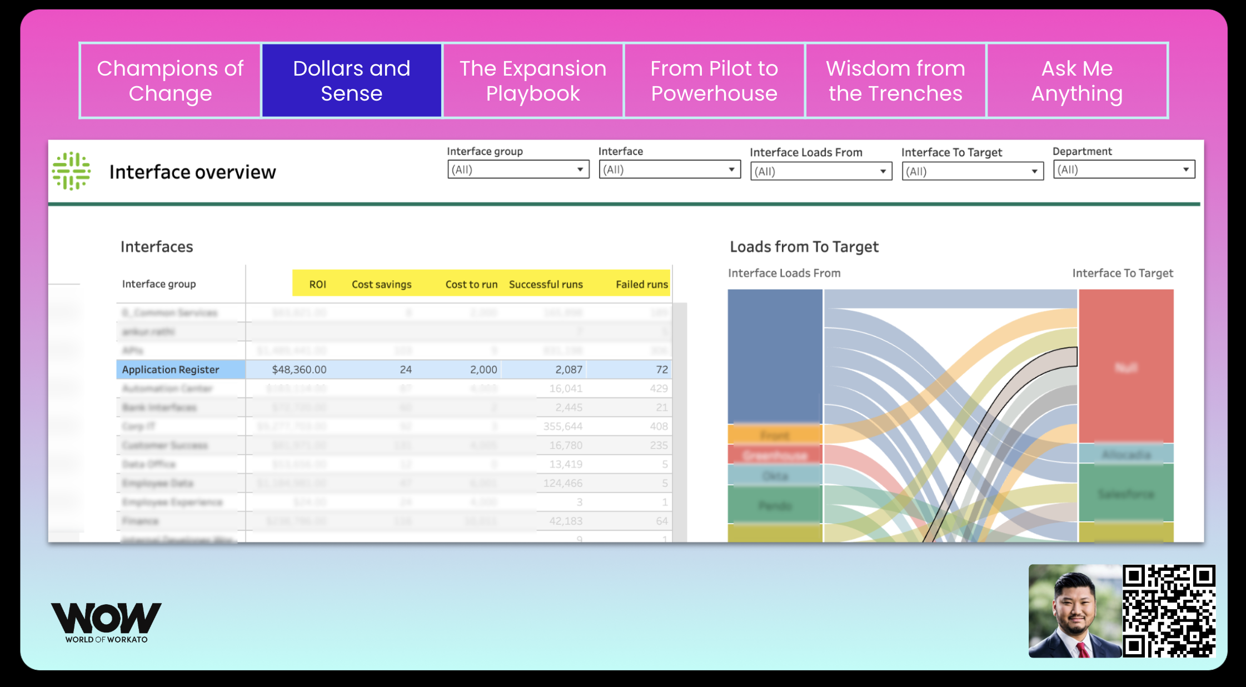Open the Interface group filter dropdown
The height and width of the screenshot is (687, 1246).
[517, 170]
